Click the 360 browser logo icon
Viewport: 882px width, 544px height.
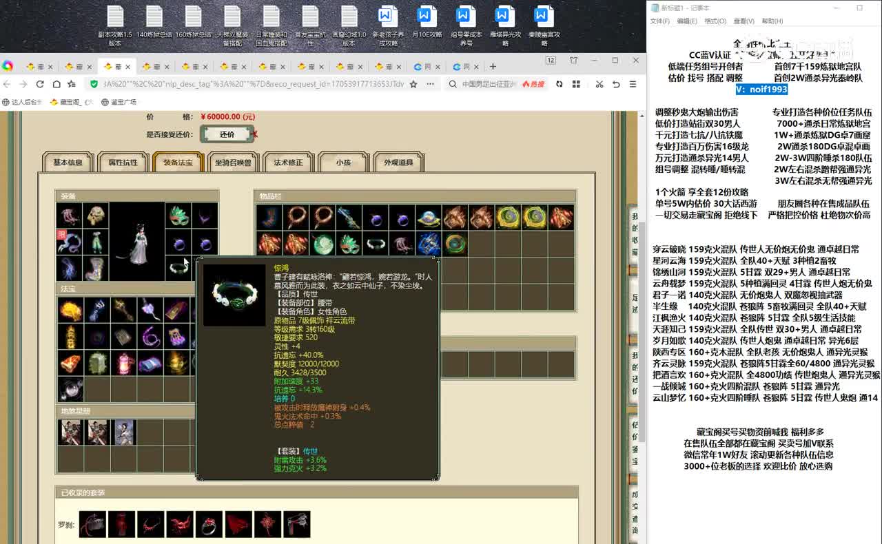(8, 66)
